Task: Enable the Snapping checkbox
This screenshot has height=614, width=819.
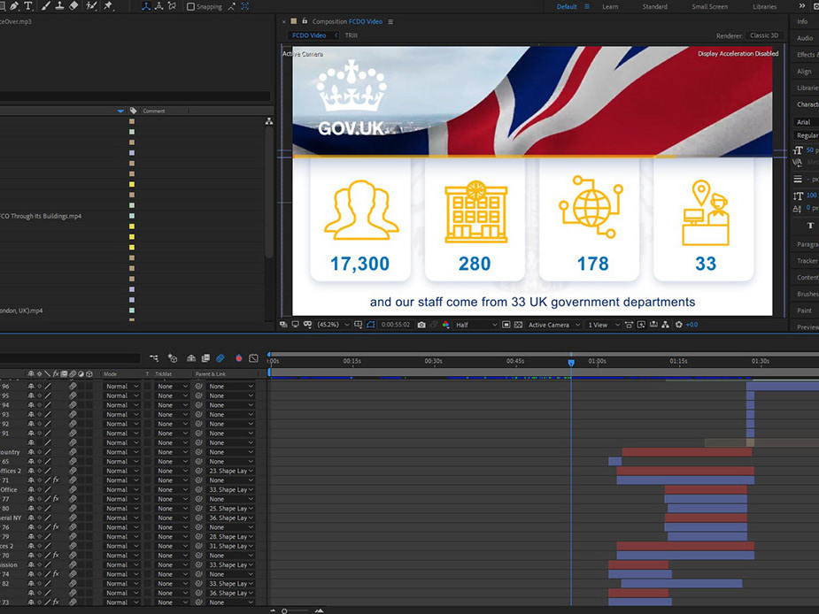Action: 190,7
